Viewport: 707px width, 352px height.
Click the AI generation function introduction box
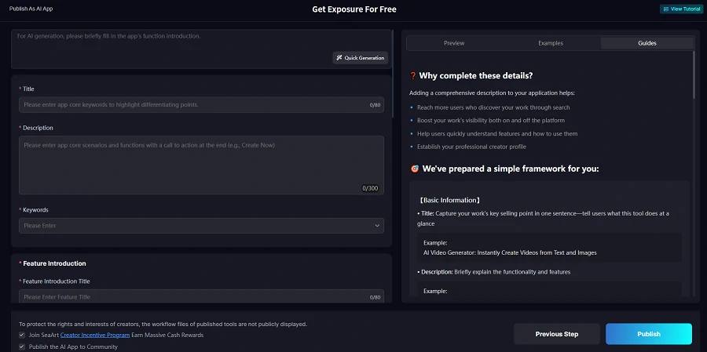pos(201,49)
